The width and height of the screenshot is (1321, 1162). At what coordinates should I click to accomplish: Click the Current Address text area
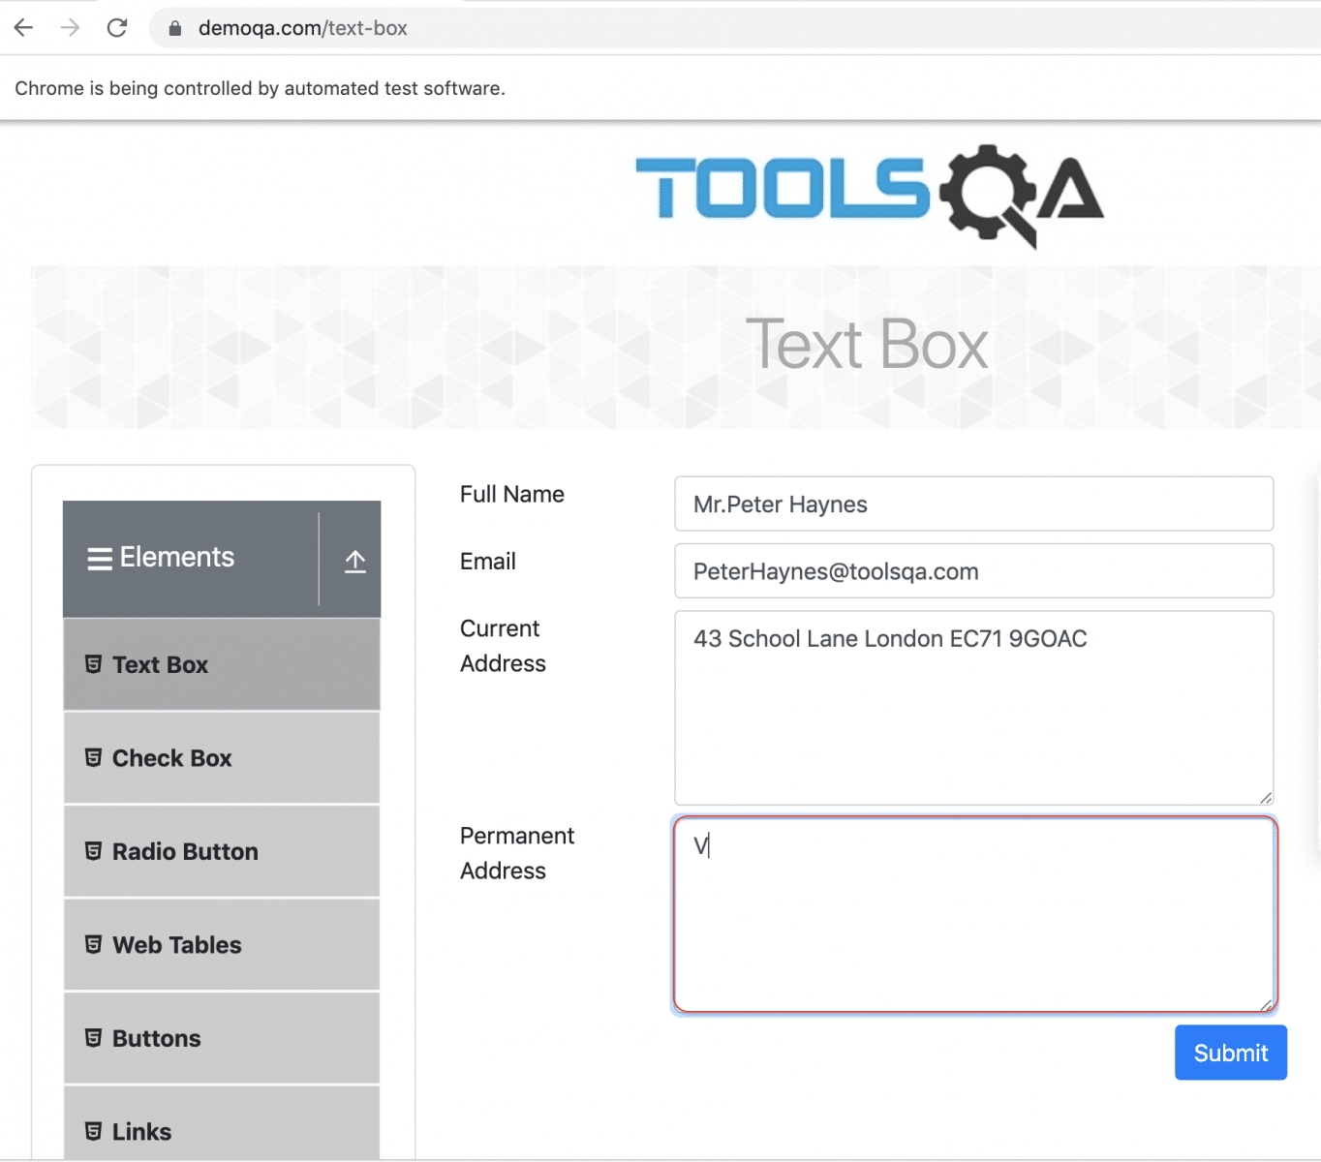[x=973, y=708]
